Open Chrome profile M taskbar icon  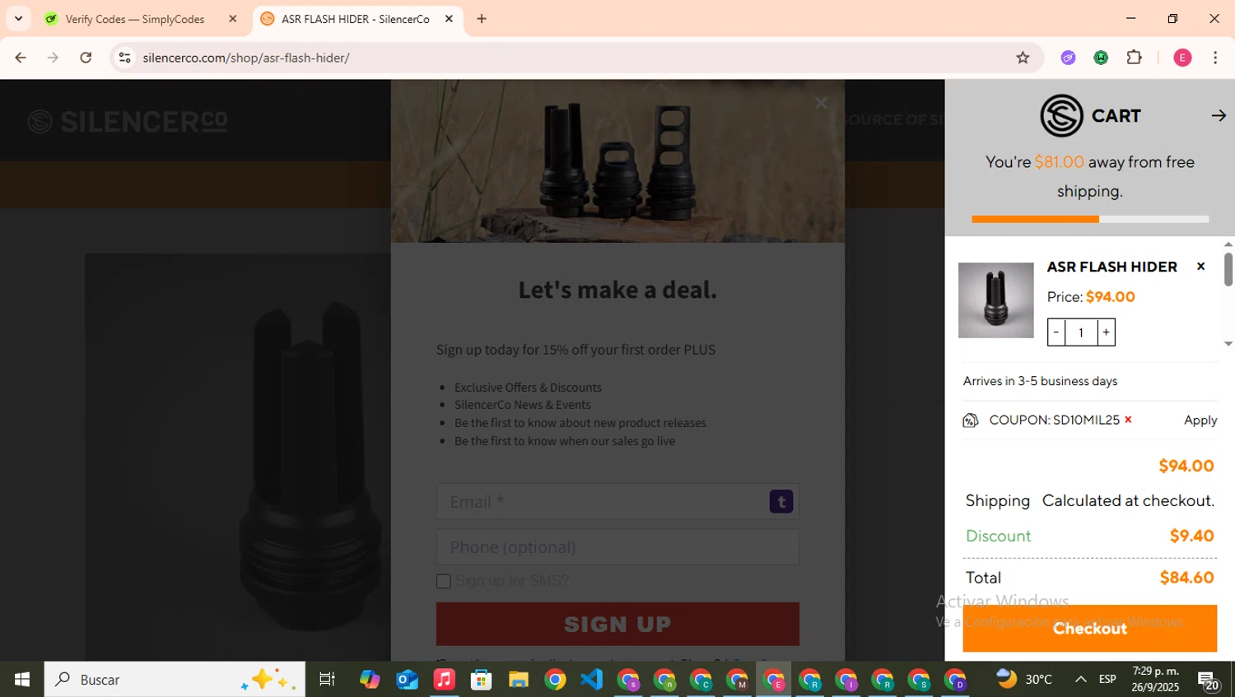[x=738, y=681]
